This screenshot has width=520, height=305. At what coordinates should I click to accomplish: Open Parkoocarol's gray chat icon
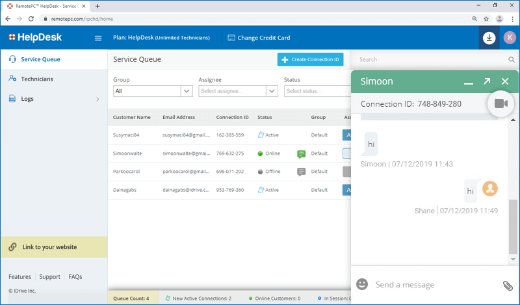click(301, 172)
